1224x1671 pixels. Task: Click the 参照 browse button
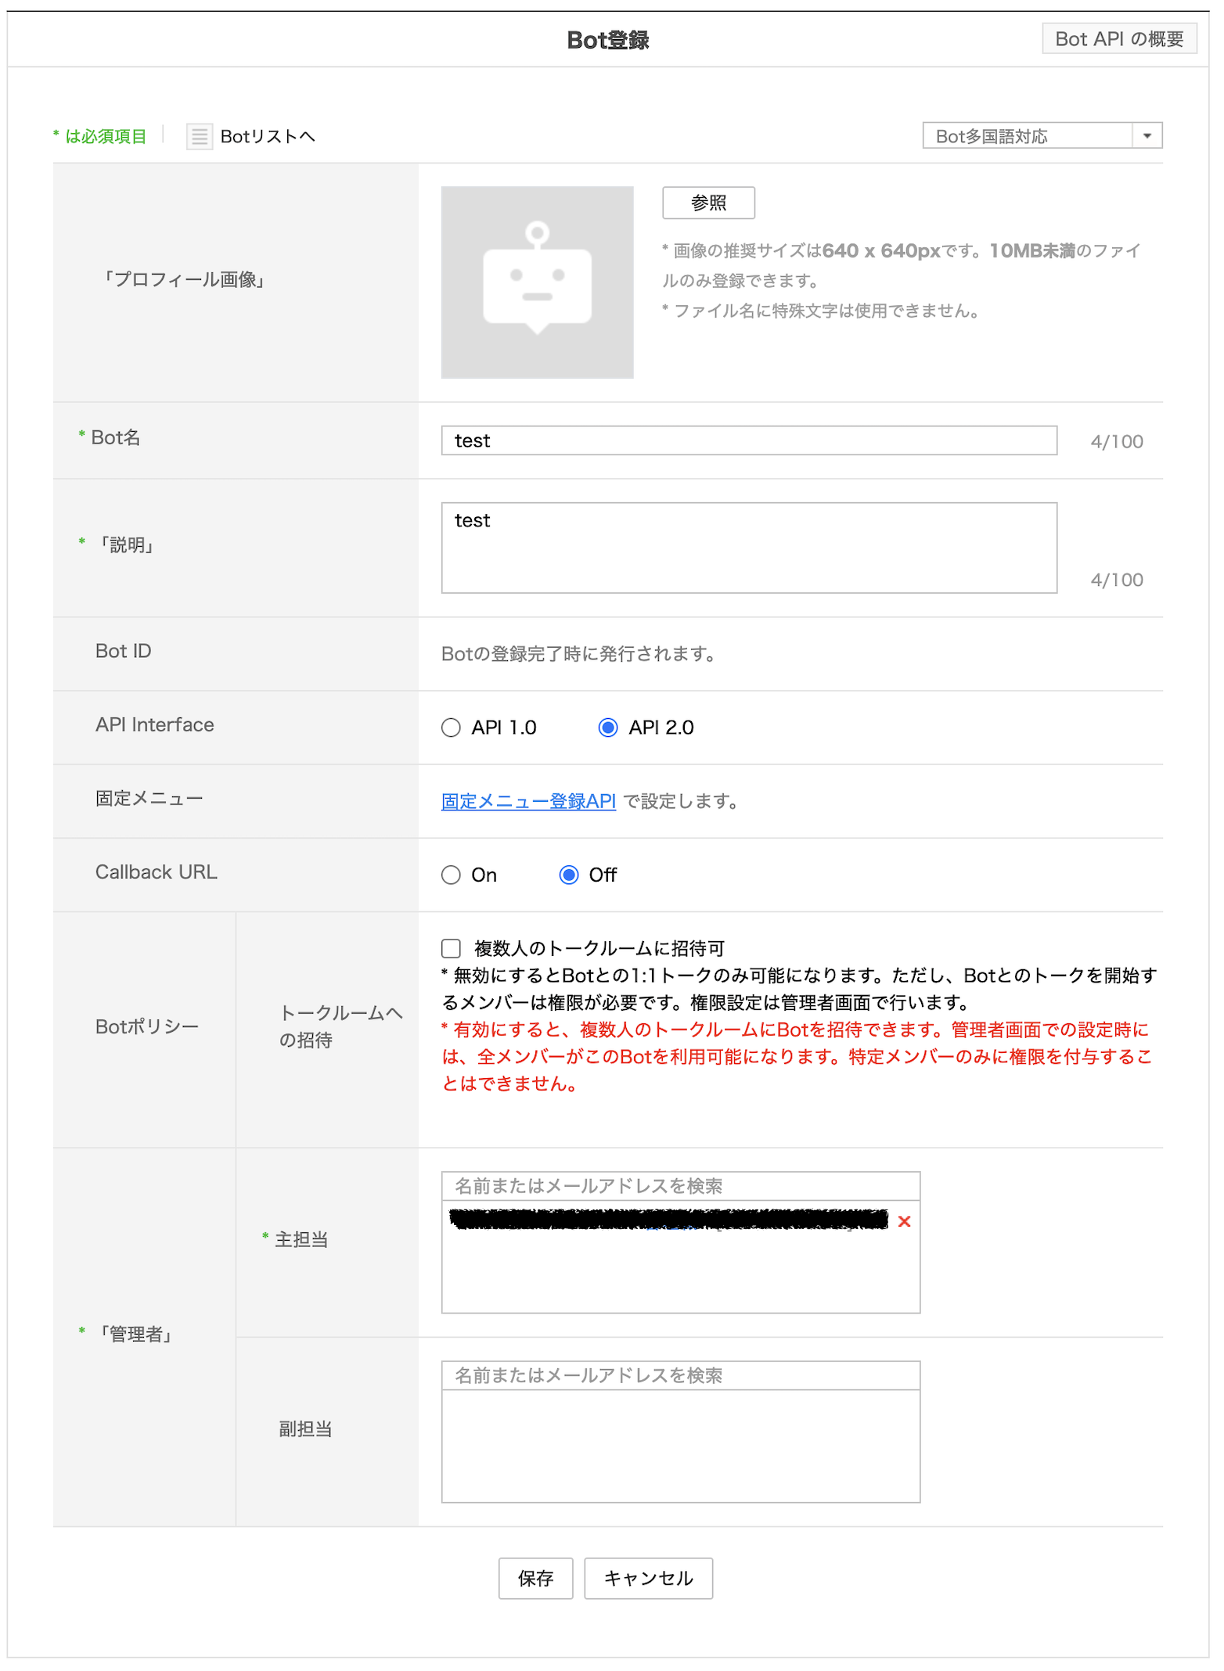[x=708, y=203]
